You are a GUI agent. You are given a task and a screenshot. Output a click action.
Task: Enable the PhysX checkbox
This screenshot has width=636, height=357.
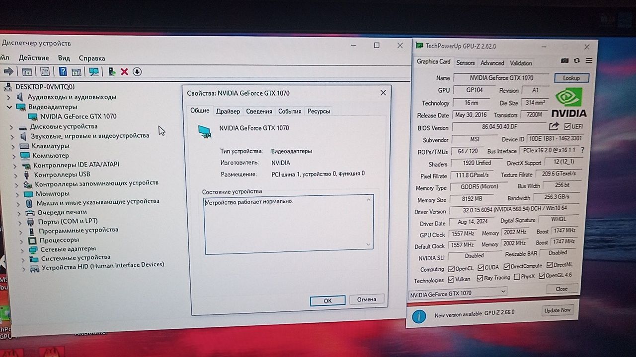pyautogui.click(x=517, y=277)
